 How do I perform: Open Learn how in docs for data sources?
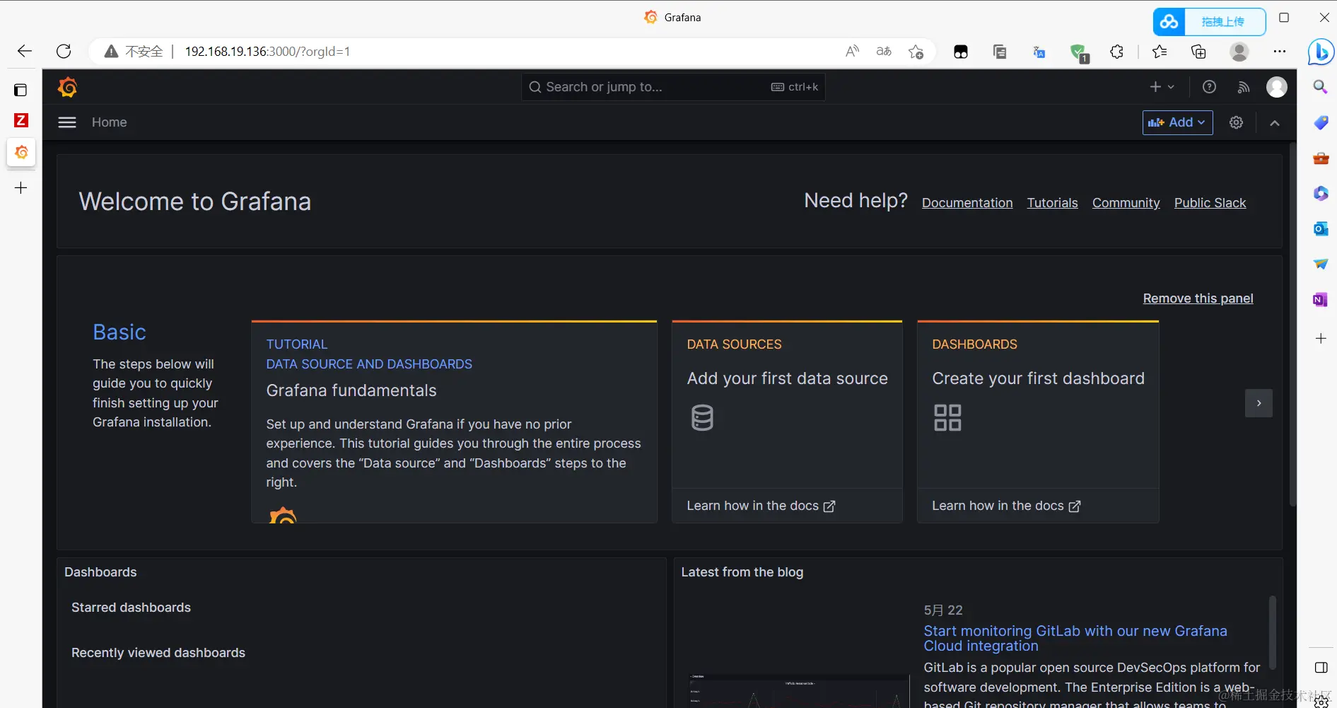pos(761,506)
